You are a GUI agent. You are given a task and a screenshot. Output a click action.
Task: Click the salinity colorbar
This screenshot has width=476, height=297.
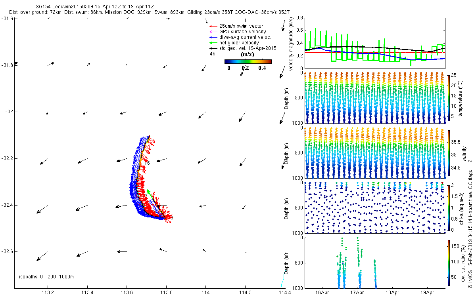449,153
